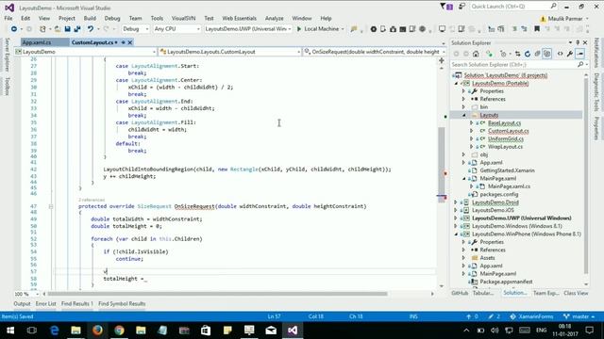
Task: Open the Server Explorer side tab
Action: 7,55
